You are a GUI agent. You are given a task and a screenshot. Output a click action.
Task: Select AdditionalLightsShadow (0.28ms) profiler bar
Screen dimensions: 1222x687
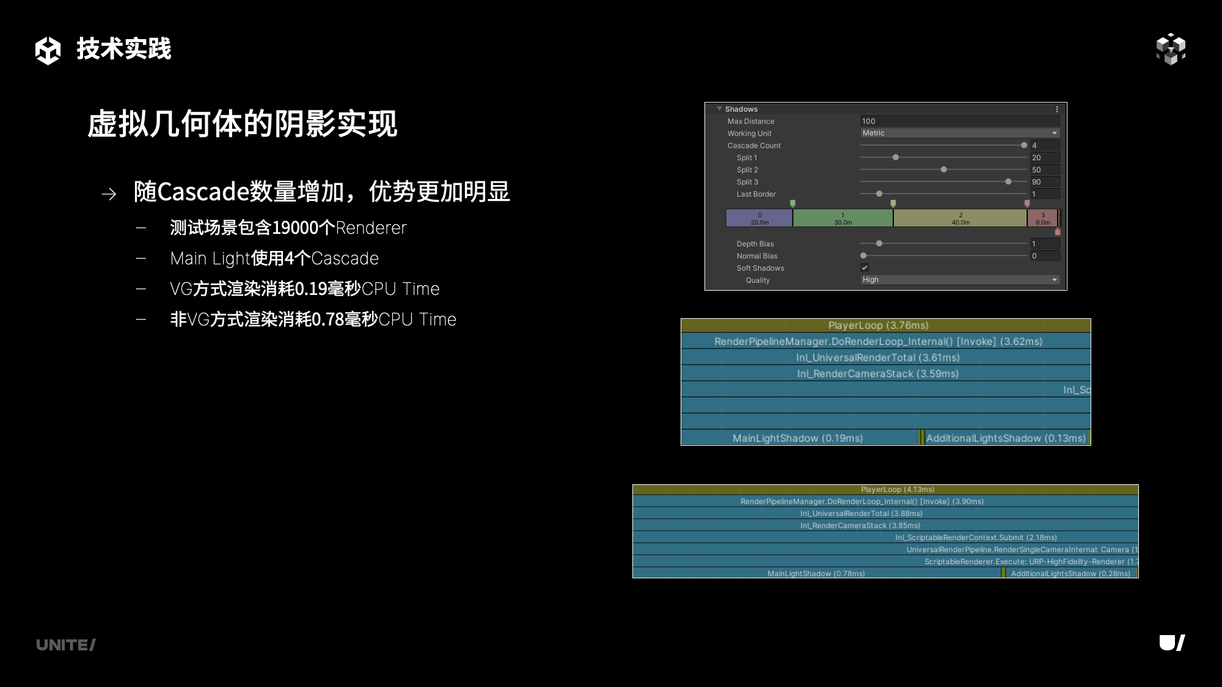1070,573
